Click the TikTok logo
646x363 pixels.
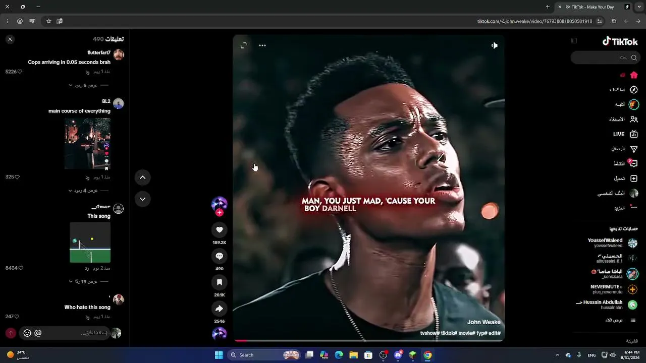620,41
